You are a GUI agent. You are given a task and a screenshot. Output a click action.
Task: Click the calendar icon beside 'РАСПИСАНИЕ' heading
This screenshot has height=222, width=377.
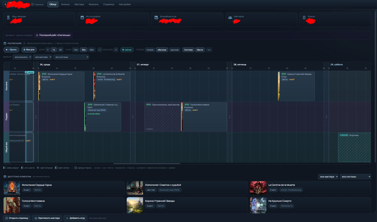5,43
